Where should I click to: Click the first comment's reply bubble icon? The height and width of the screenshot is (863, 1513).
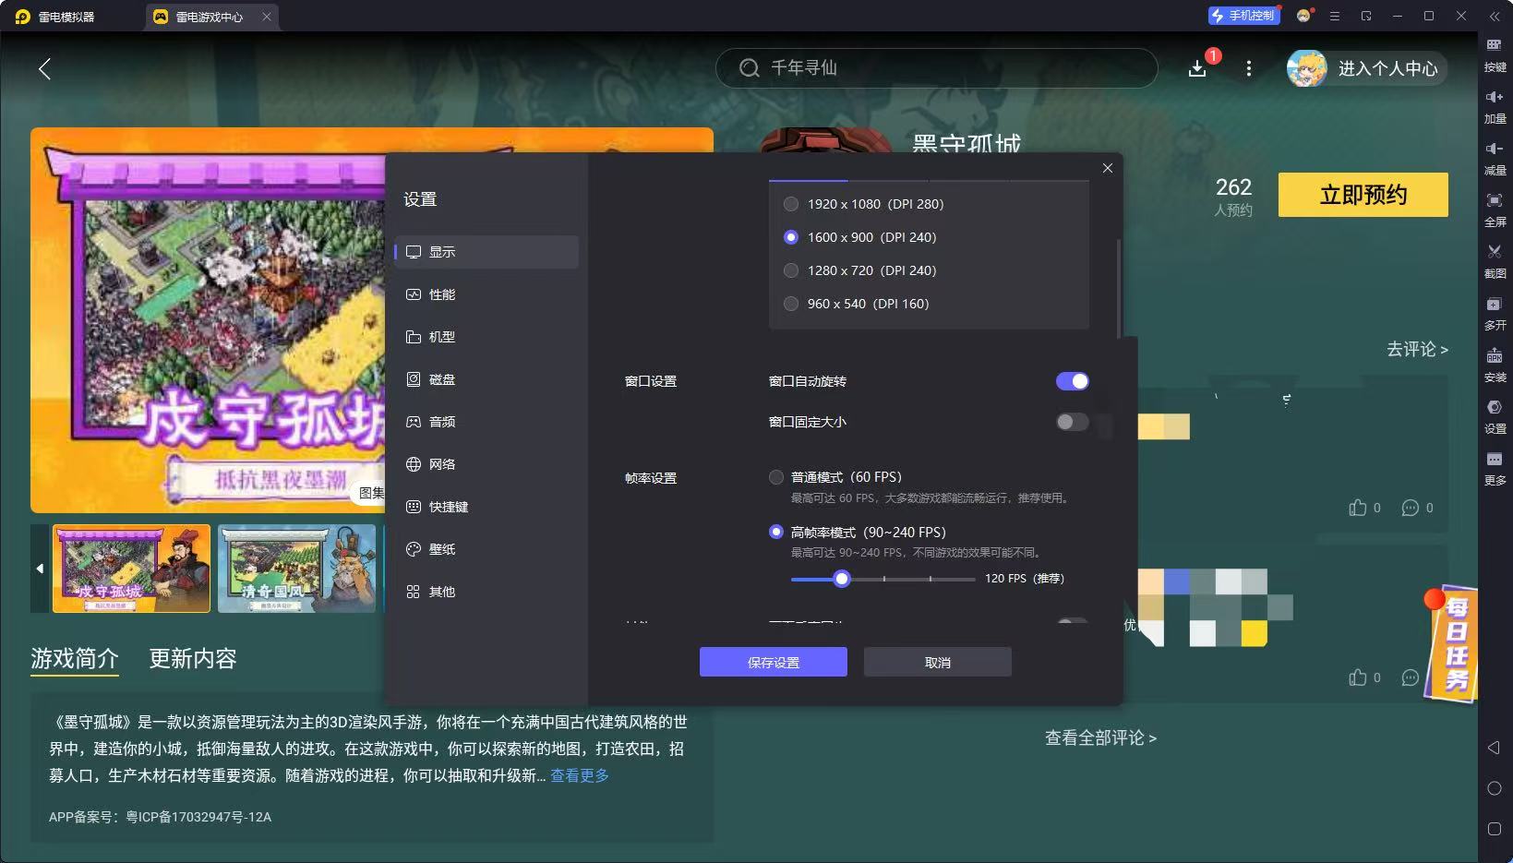[x=1410, y=508]
